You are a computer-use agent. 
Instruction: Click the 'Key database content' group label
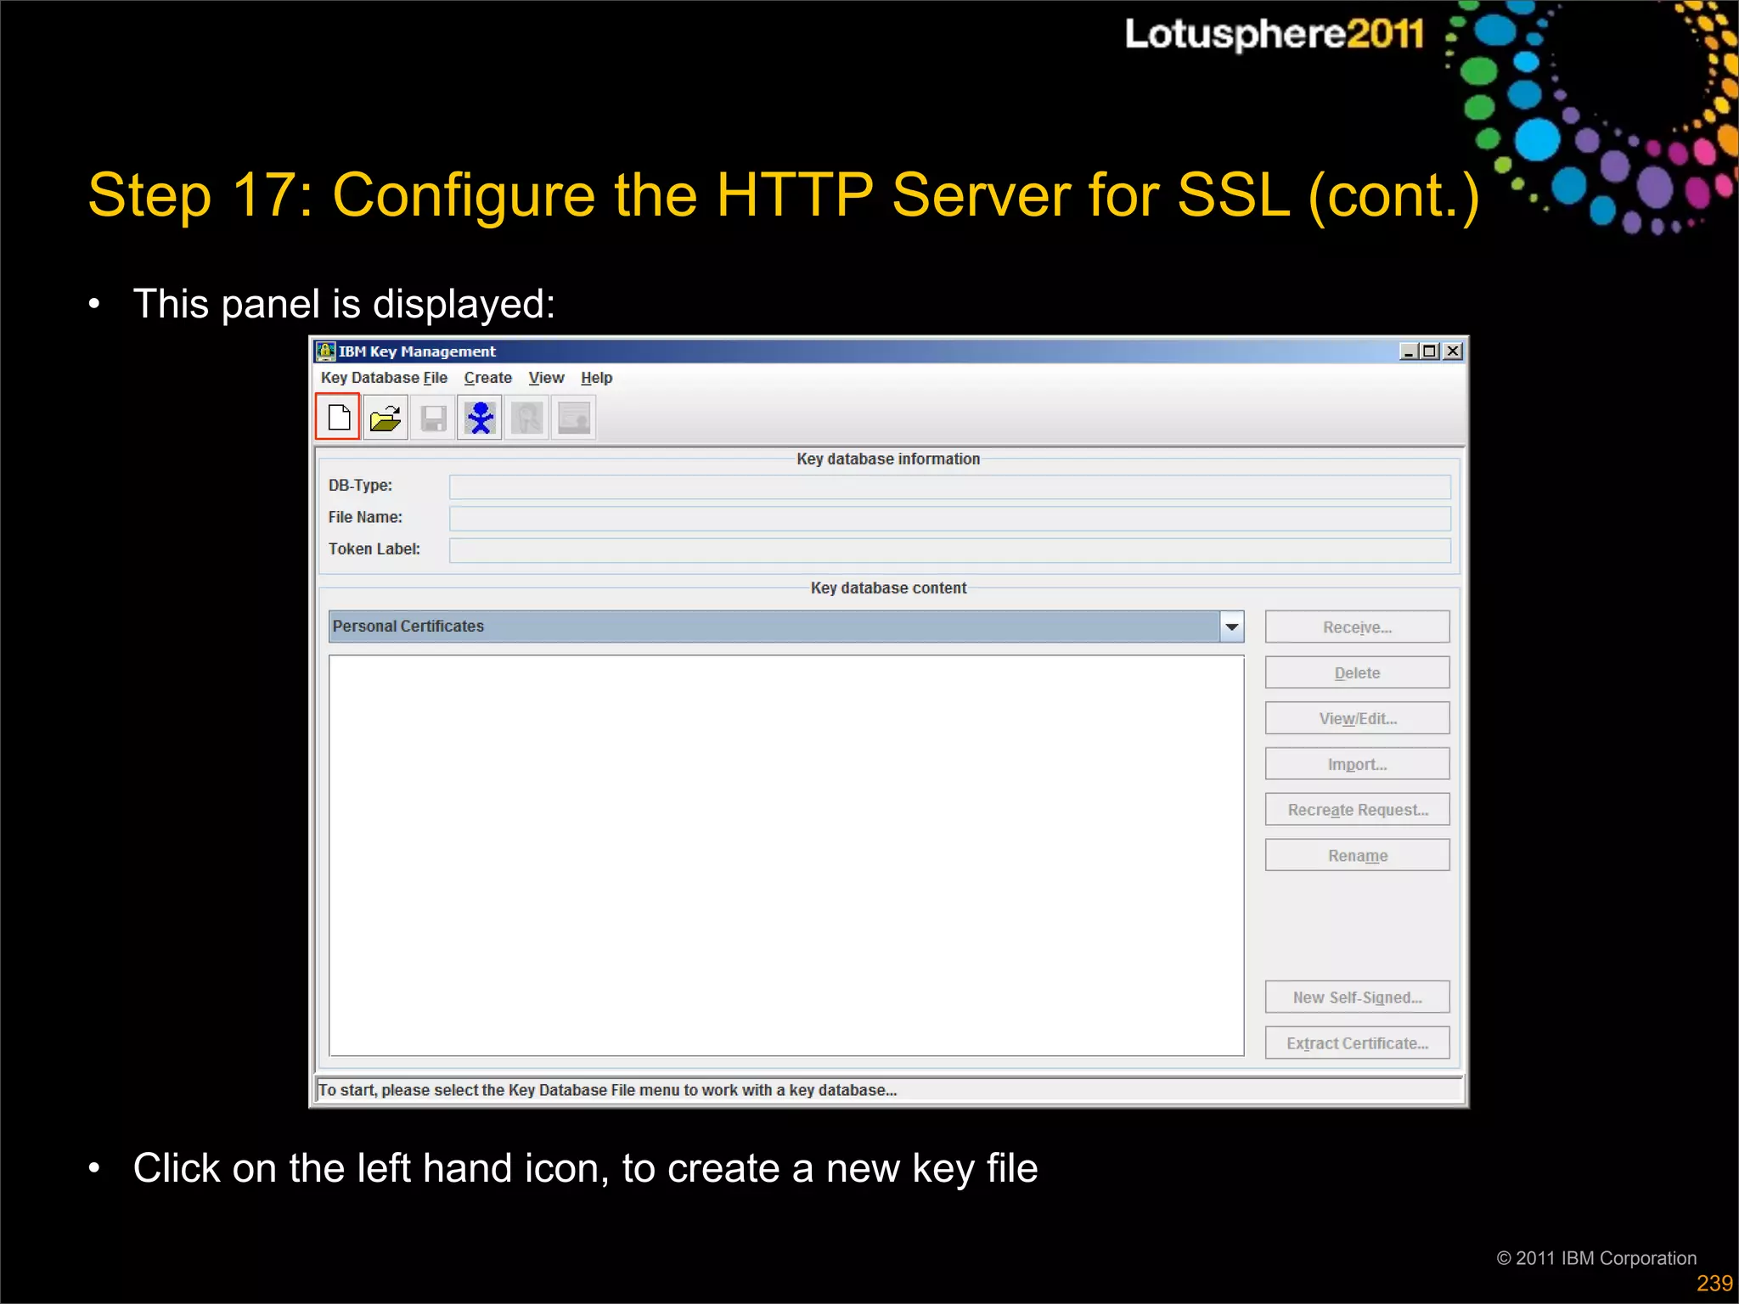(888, 588)
